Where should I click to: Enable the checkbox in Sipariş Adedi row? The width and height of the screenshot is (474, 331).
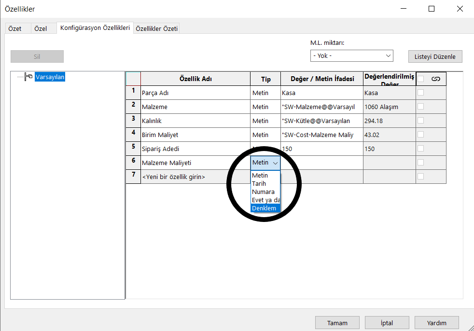tap(421, 149)
